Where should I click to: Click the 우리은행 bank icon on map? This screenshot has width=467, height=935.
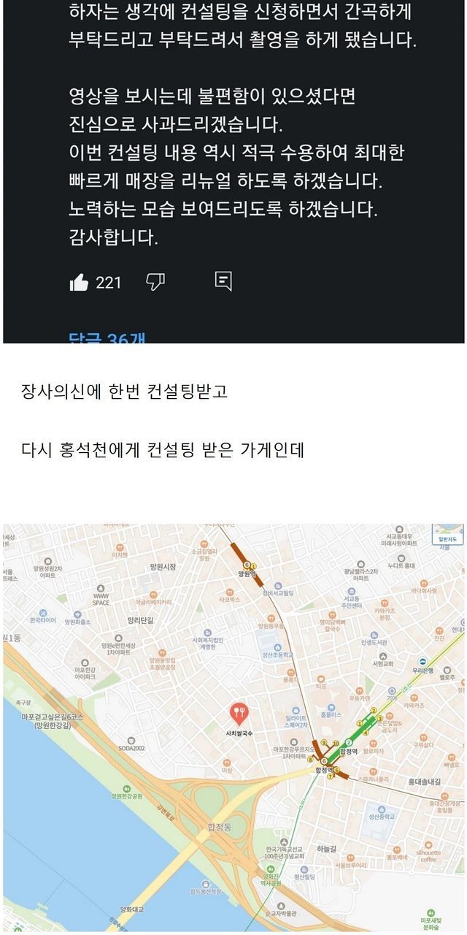point(422,660)
